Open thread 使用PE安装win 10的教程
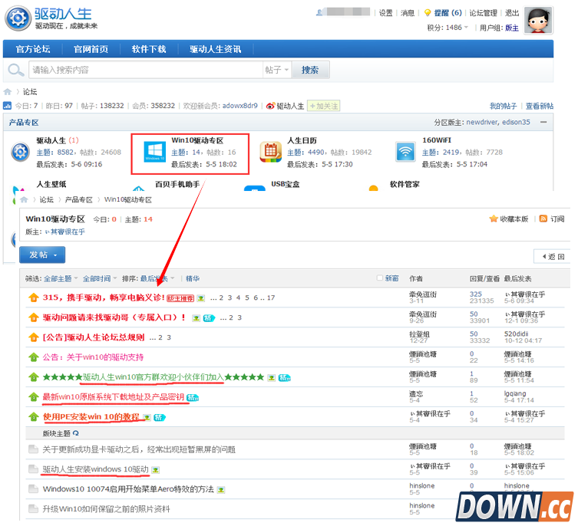 [x=91, y=417]
